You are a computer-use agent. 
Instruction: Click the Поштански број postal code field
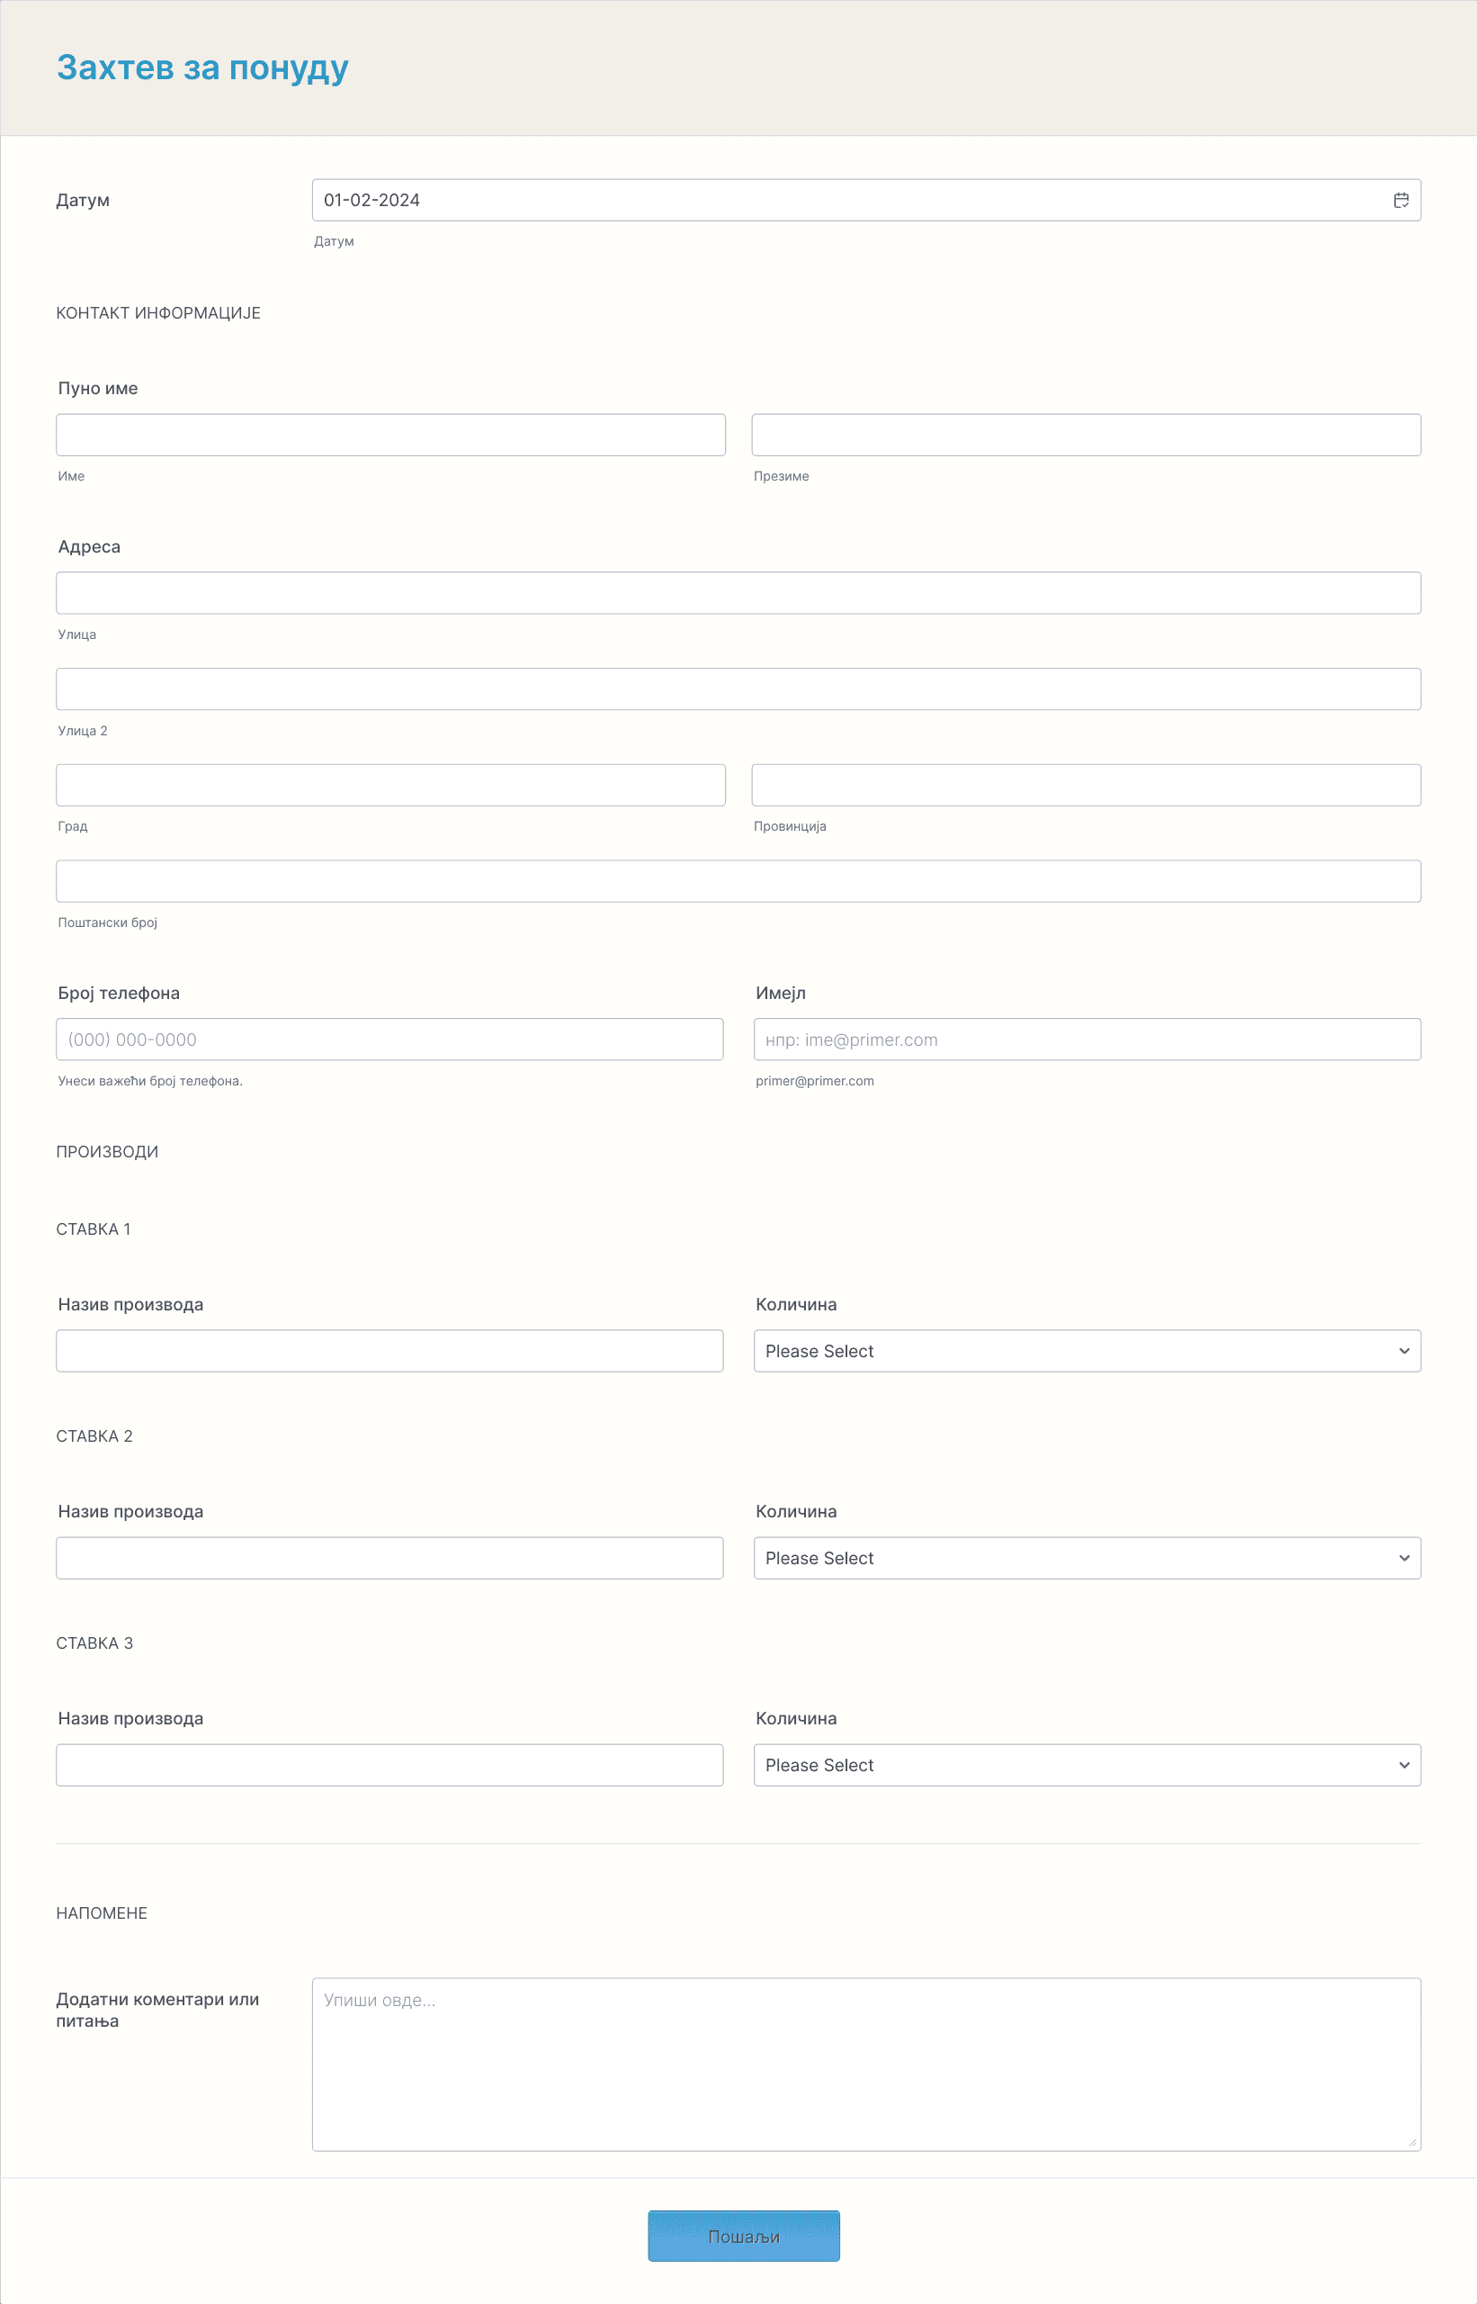[738, 881]
